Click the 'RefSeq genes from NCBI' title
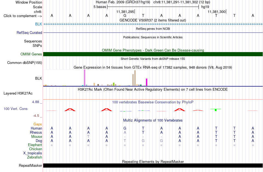Screen dimensions: 263x172 [153, 29]
